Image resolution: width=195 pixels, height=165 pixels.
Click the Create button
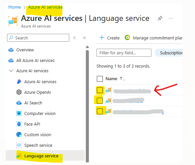(109, 38)
